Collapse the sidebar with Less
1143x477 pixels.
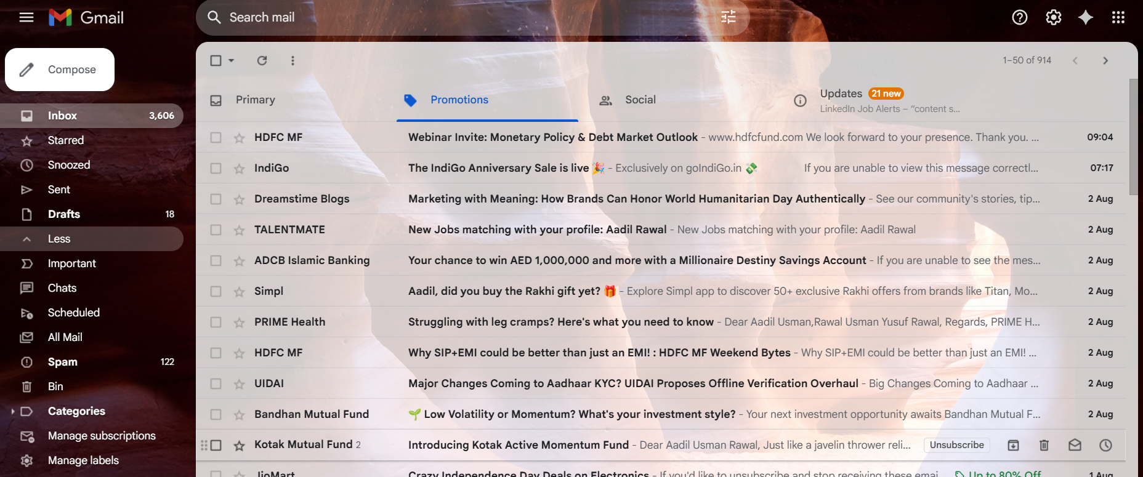tap(59, 239)
